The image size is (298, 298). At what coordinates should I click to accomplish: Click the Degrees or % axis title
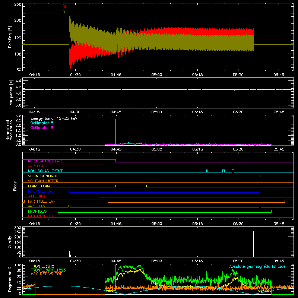click(10, 279)
